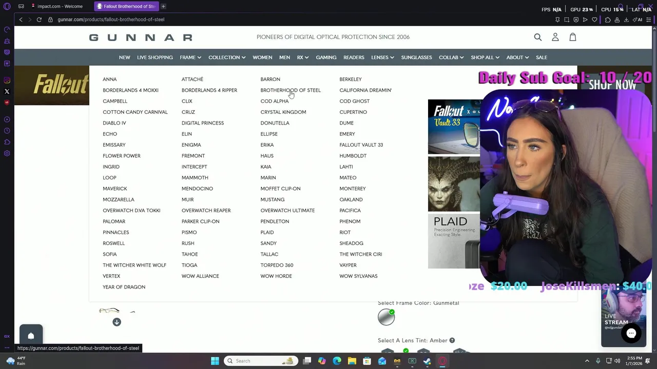Go to the BROTHERHOOD OF STEEL frame

click(291, 90)
